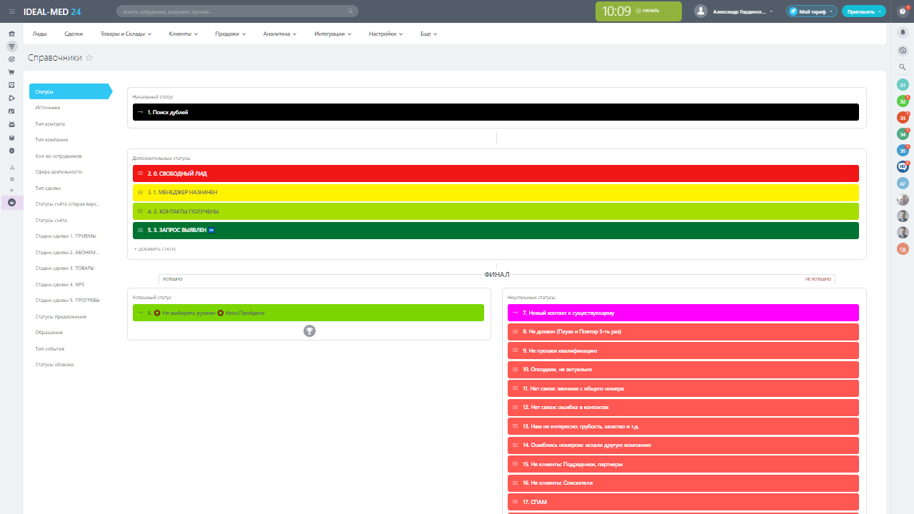
Task: Open the Мой тариф dropdown
Action: coord(811,11)
